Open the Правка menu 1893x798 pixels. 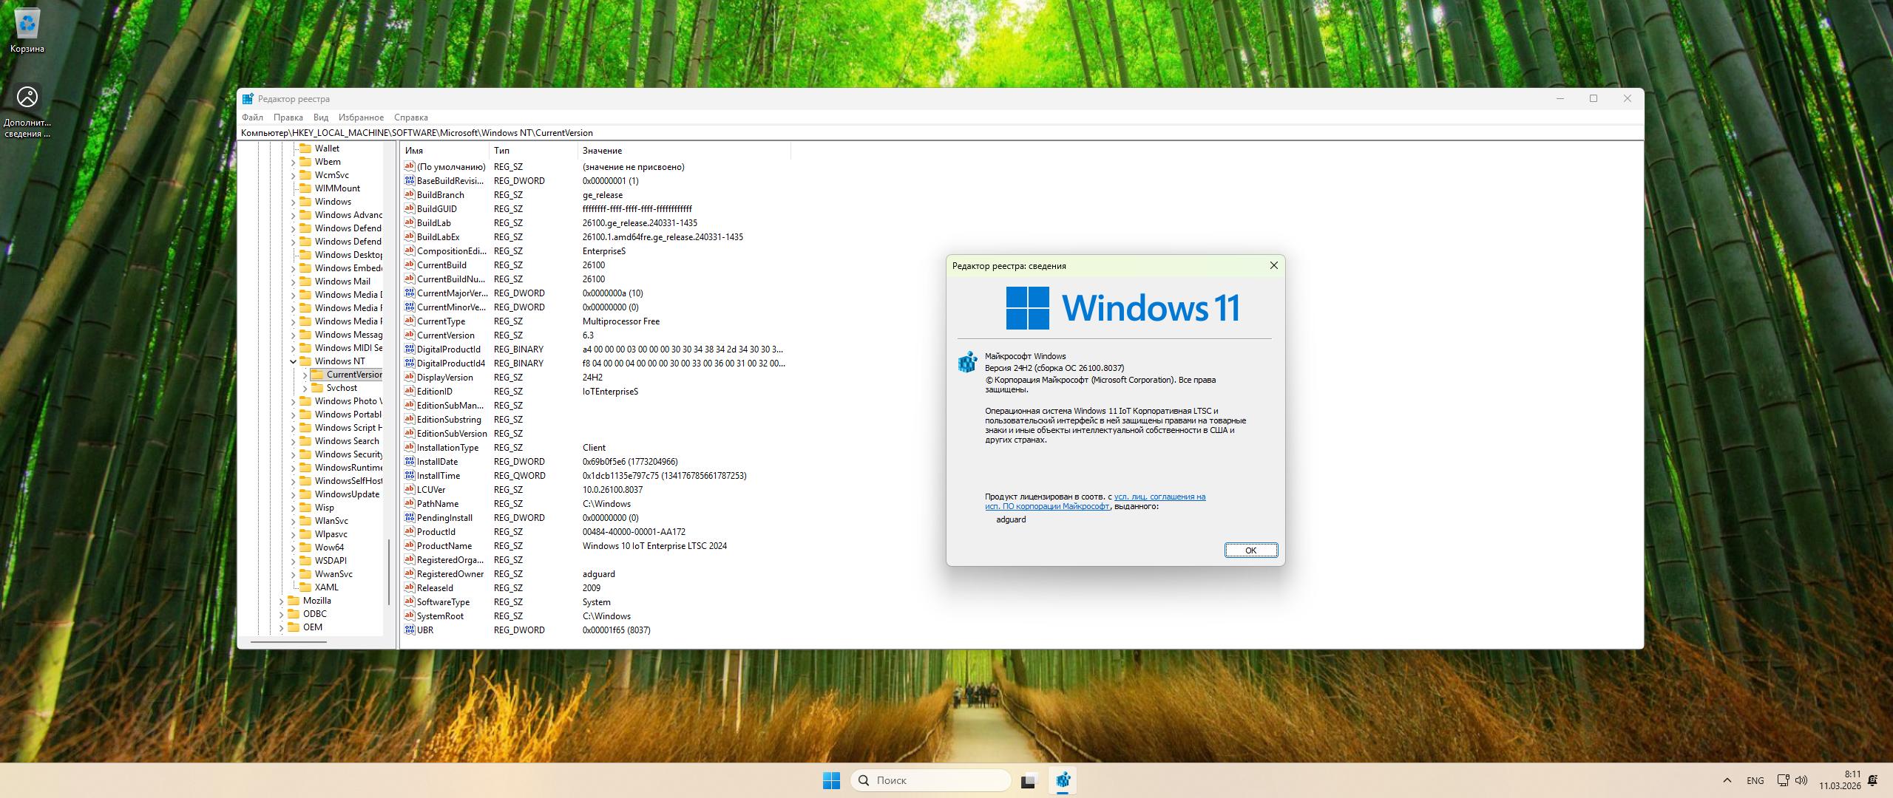(x=288, y=117)
